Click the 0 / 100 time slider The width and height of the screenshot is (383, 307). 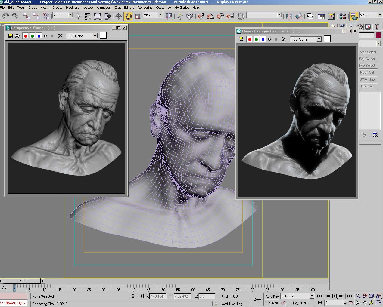[x=22, y=281]
